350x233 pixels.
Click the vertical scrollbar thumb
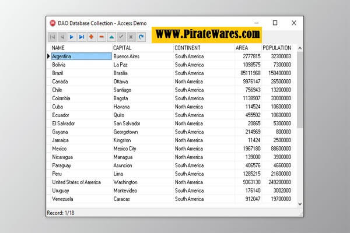[x=300, y=90]
